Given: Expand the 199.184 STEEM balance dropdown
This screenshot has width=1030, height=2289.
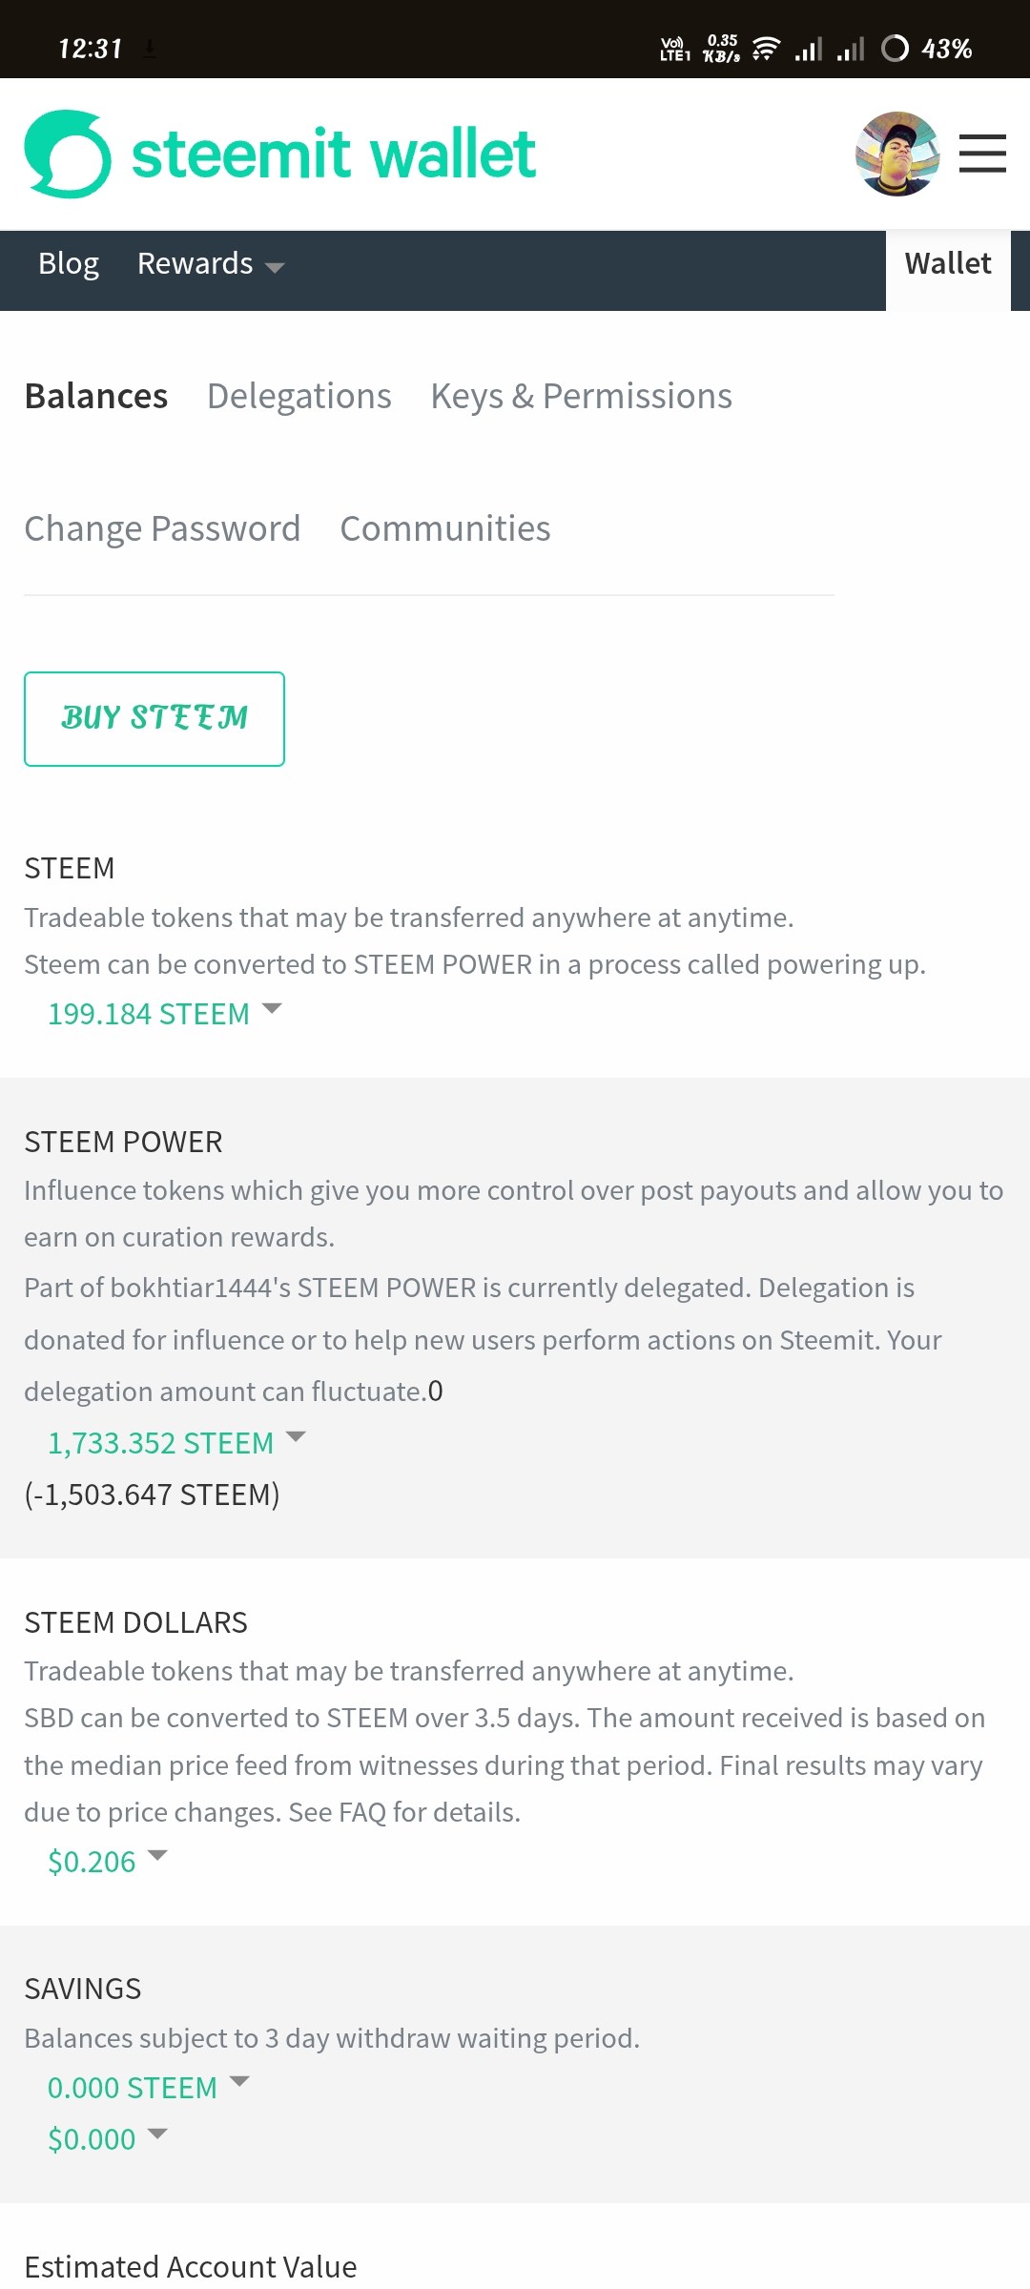Looking at the screenshot, I should click(x=165, y=1014).
